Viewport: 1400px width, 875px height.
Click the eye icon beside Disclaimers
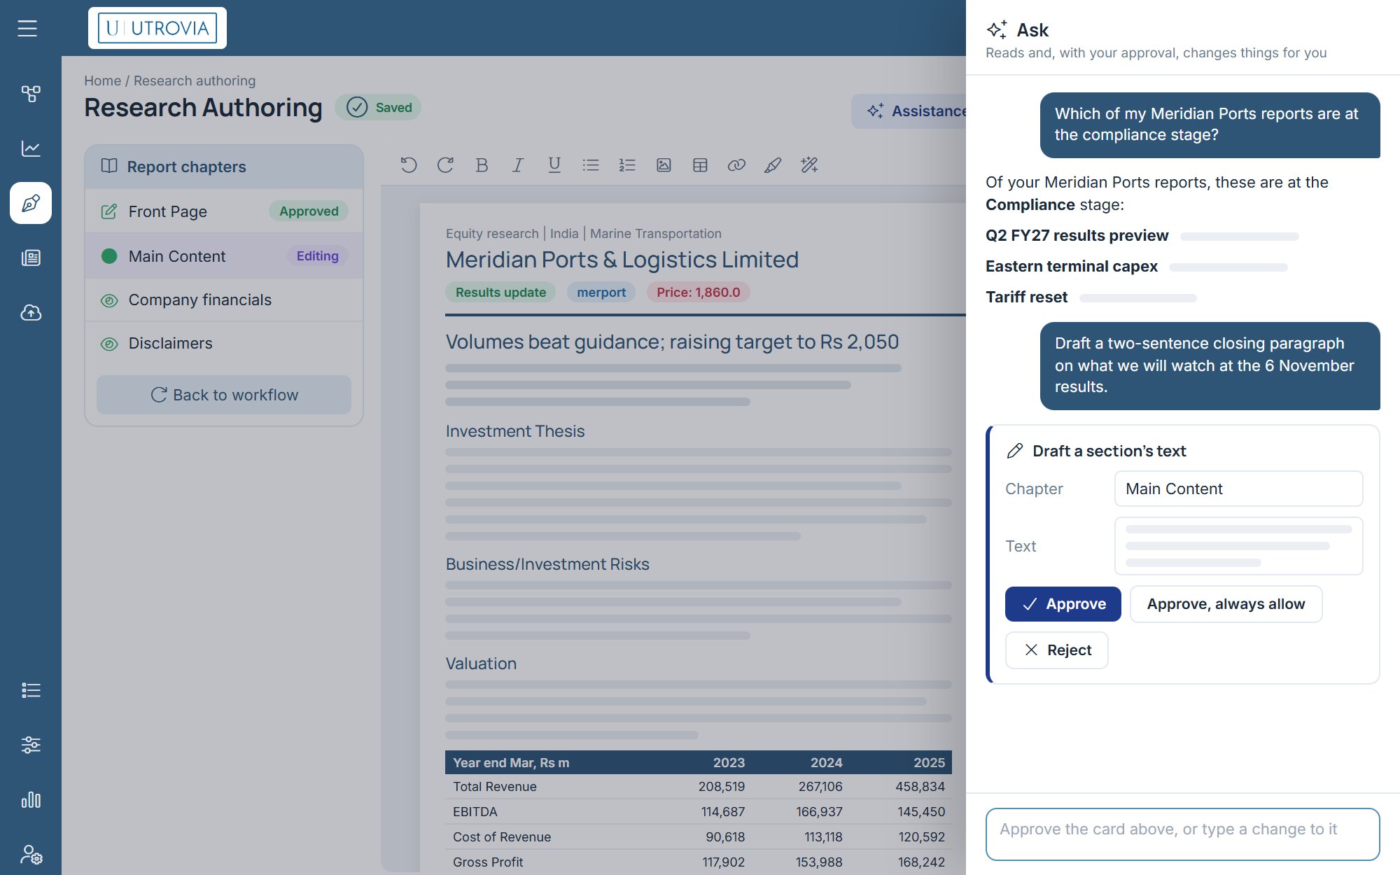[x=109, y=344]
